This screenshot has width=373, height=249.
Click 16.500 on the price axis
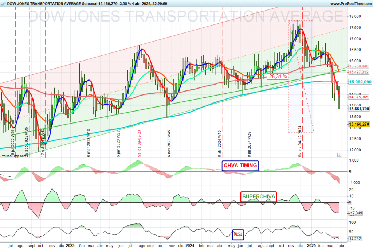coord(355,50)
